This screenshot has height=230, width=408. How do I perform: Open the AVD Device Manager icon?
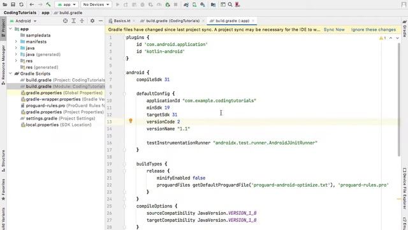coord(194,4)
